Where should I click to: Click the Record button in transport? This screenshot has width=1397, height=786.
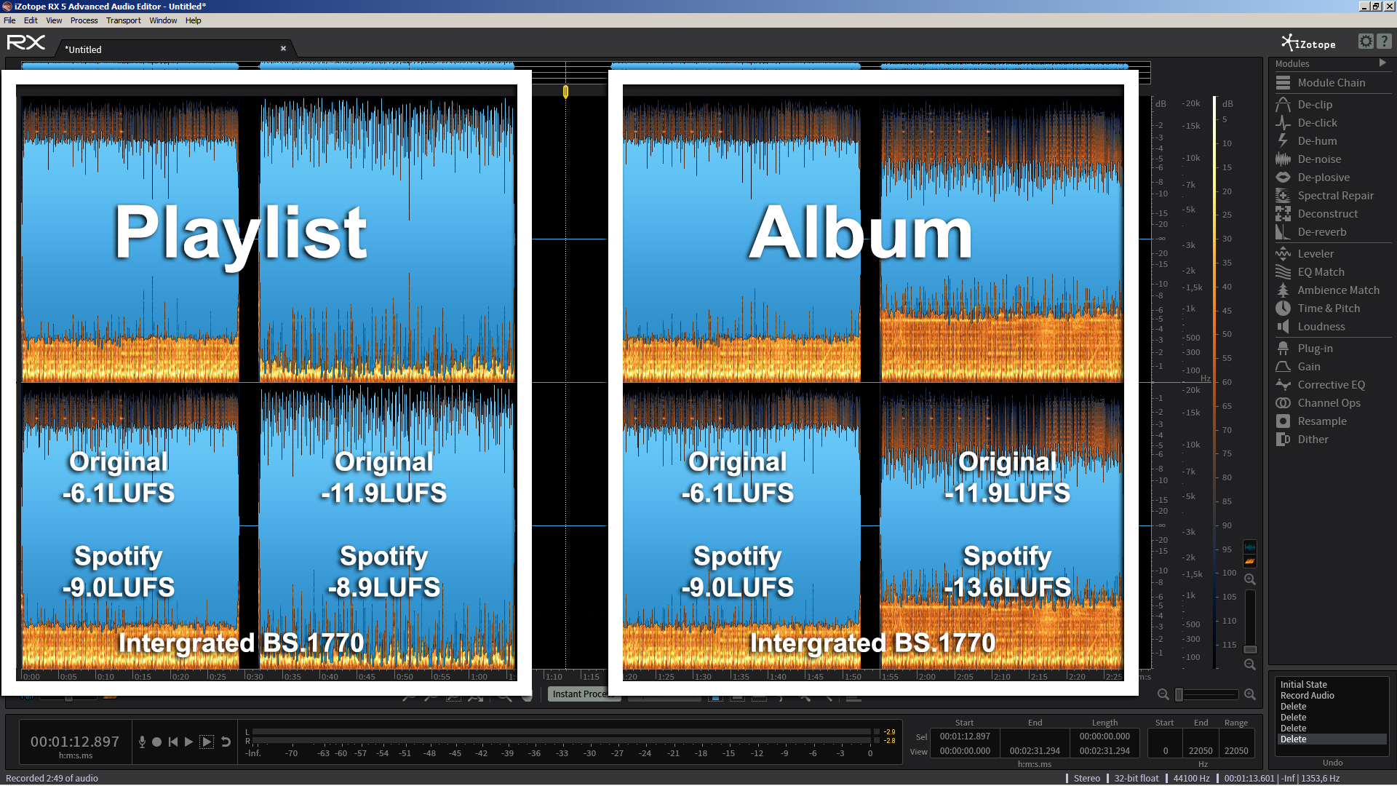point(156,742)
